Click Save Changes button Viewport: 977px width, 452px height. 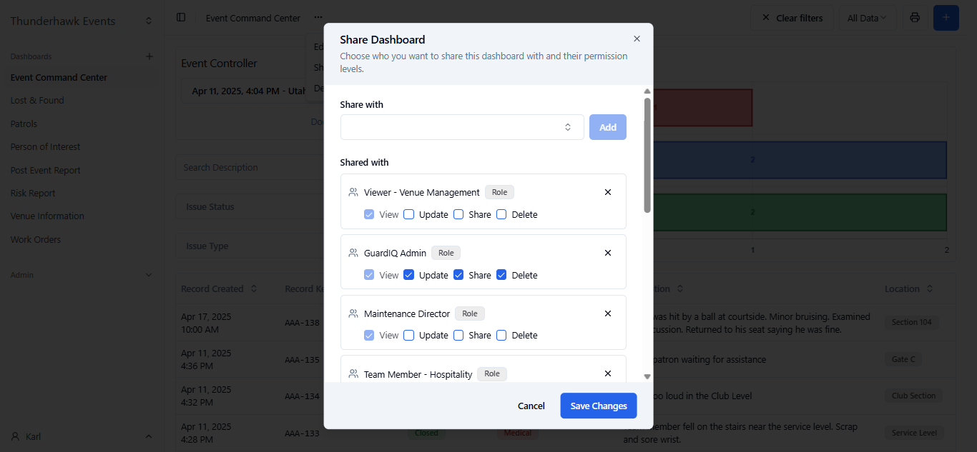[599, 406]
